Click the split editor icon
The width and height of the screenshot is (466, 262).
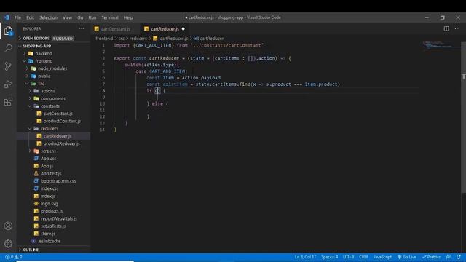point(446,29)
